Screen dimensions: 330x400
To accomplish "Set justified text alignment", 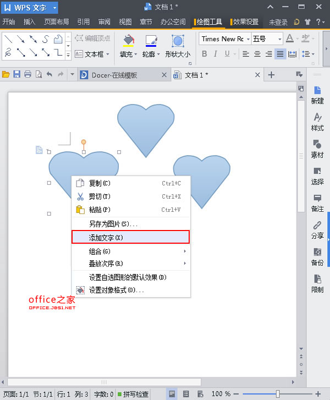I will (x=280, y=54).
